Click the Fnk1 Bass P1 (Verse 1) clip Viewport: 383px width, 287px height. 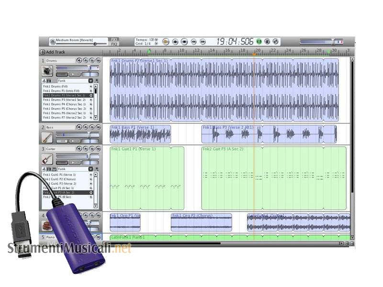point(140,135)
